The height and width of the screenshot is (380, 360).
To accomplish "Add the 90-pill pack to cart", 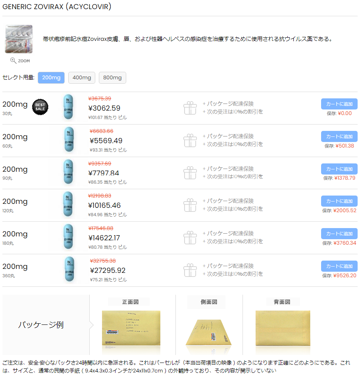I will (339, 169).
